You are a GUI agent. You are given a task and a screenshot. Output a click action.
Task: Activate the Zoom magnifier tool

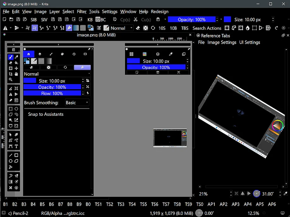coord(10,80)
